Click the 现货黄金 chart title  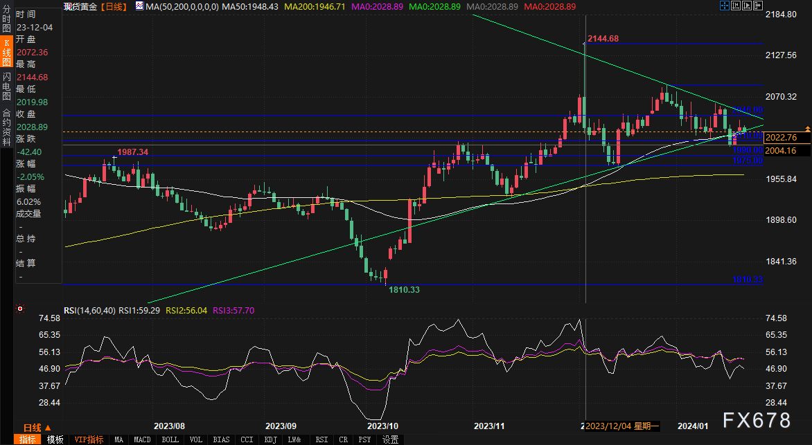pos(80,6)
